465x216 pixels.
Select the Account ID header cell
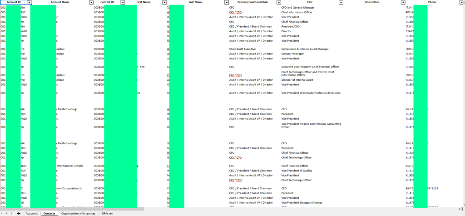[x=14, y=2]
